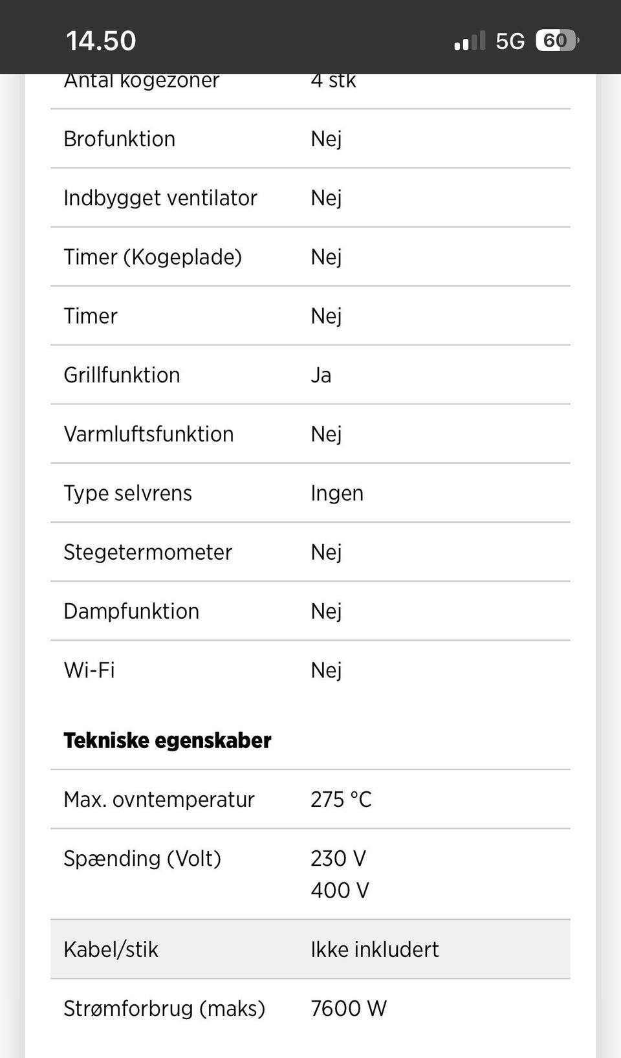The height and width of the screenshot is (1058, 621).
Task: Tap the Stegetermometer label
Action: pos(148,552)
